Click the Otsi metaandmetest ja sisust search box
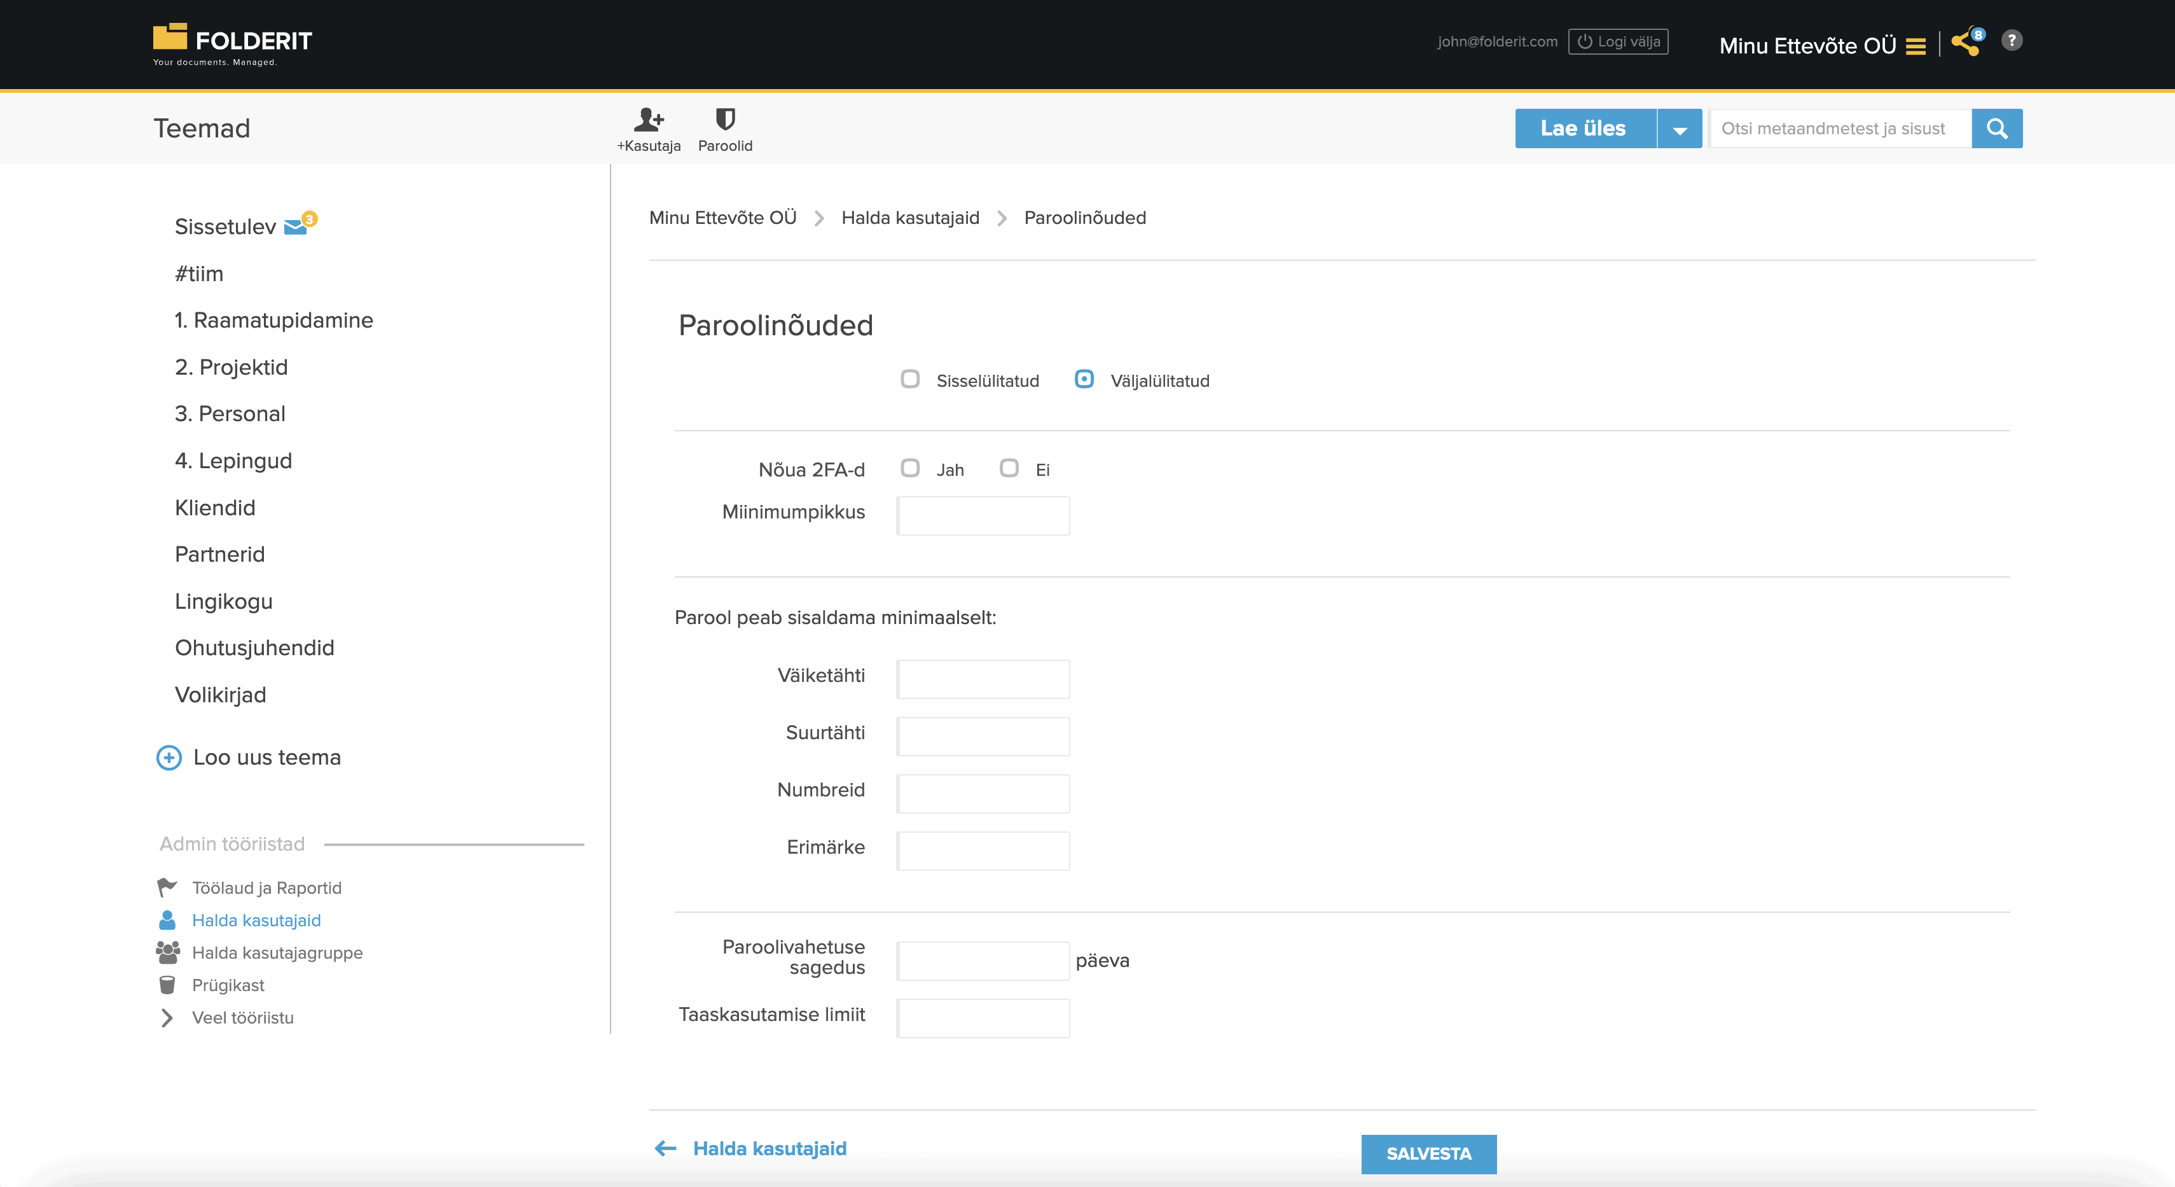Image resolution: width=2175 pixels, height=1187 pixels. tap(1840, 128)
